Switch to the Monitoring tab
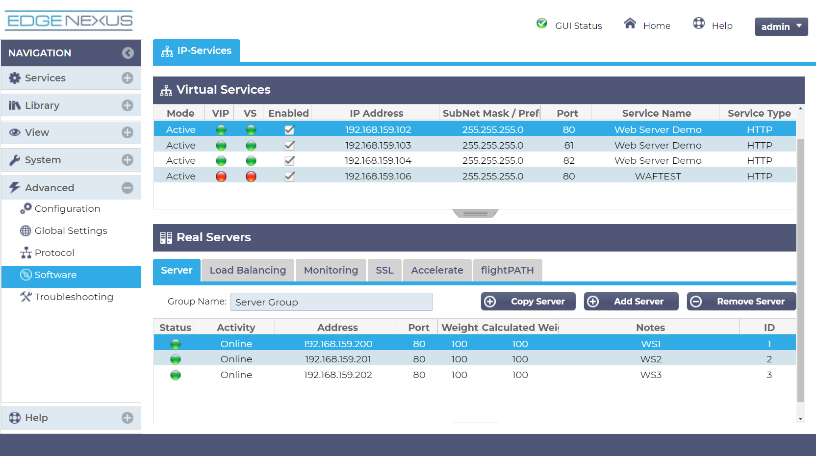The image size is (816, 456). click(331, 270)
